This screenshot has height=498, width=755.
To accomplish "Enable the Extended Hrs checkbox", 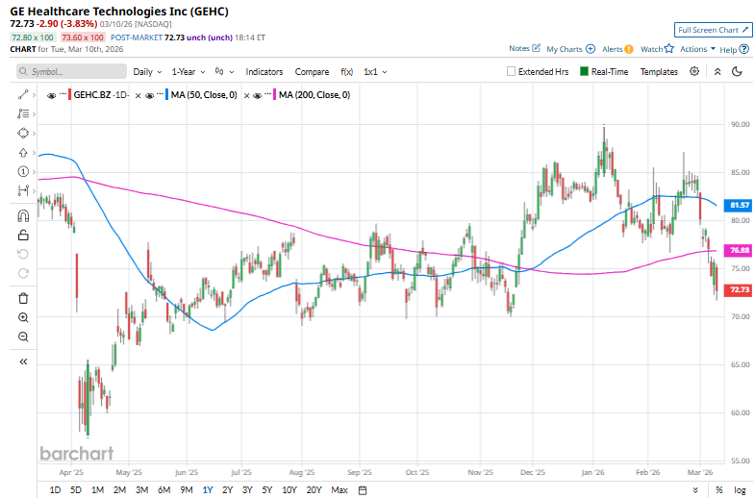I will click(512, 71).
